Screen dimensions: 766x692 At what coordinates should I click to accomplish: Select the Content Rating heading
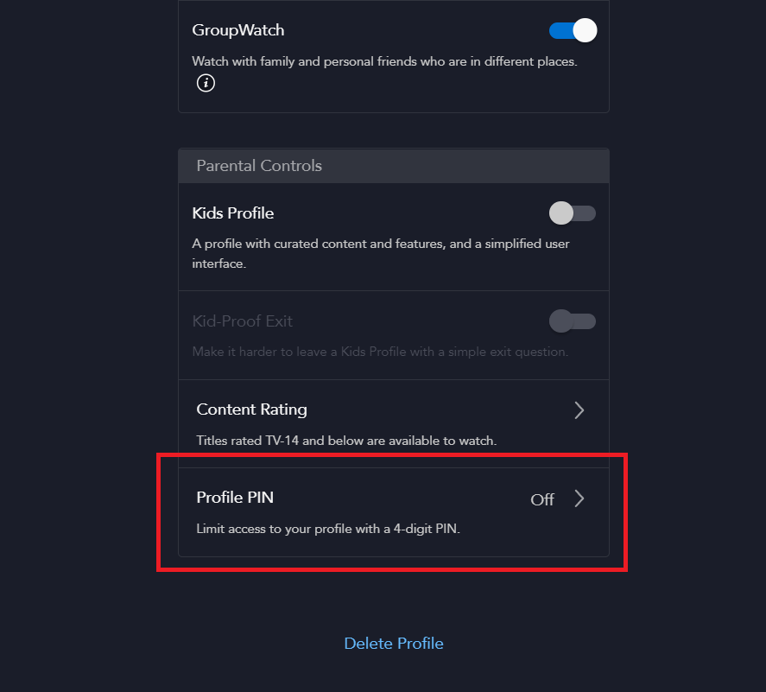pos(251,409)
